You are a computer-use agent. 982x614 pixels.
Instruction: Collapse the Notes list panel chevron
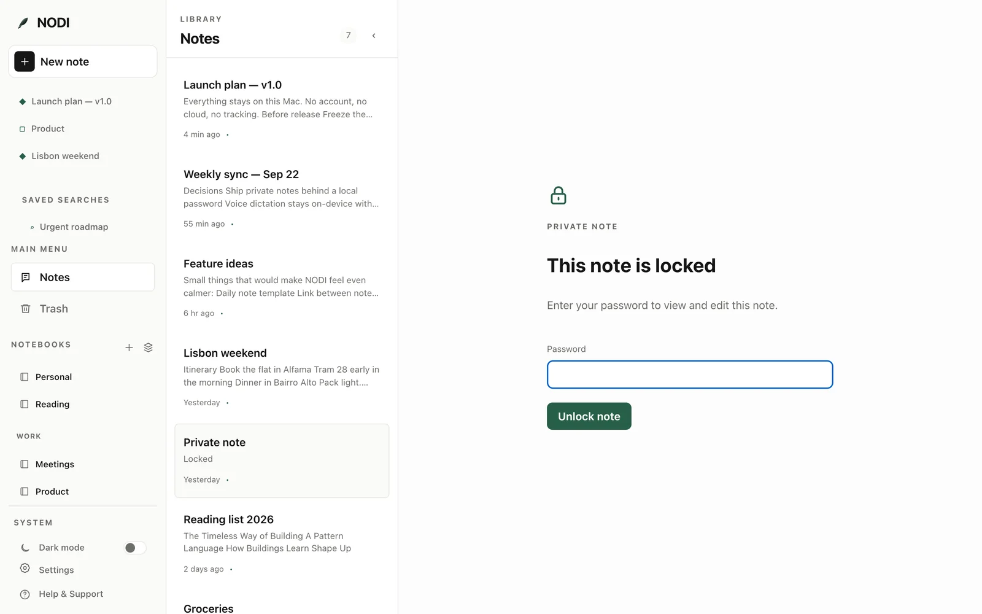click(x=374, y=36)
